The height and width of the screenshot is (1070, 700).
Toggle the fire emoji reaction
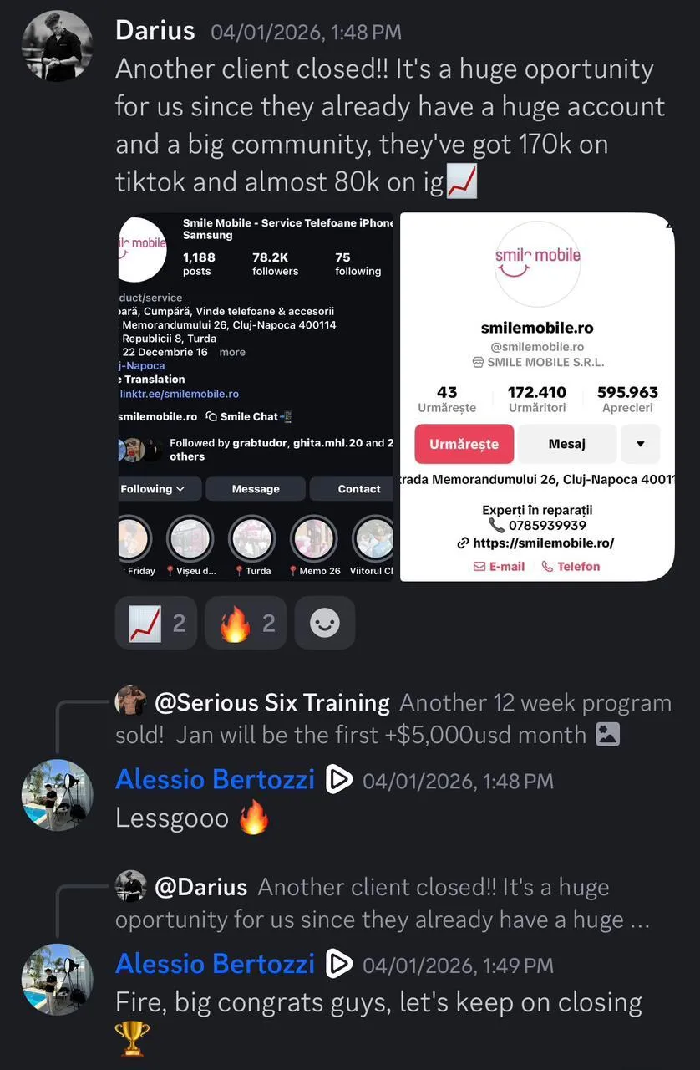(x=246, y=623)
